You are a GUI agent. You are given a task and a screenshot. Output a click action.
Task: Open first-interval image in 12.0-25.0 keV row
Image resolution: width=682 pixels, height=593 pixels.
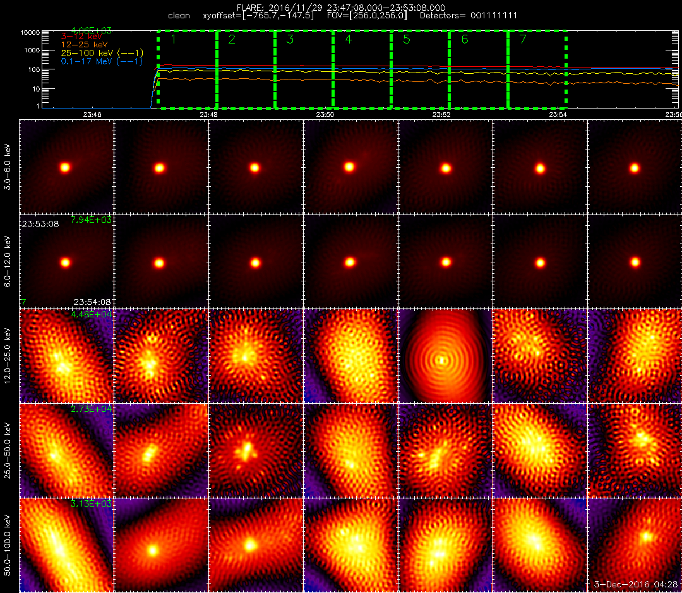coord(66,356)
